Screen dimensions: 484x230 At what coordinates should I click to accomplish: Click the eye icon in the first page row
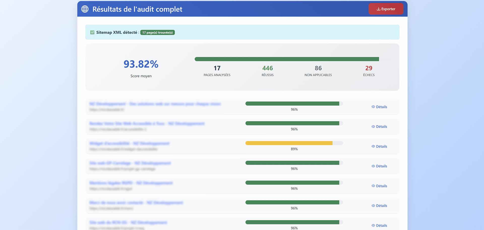(373, 107)
